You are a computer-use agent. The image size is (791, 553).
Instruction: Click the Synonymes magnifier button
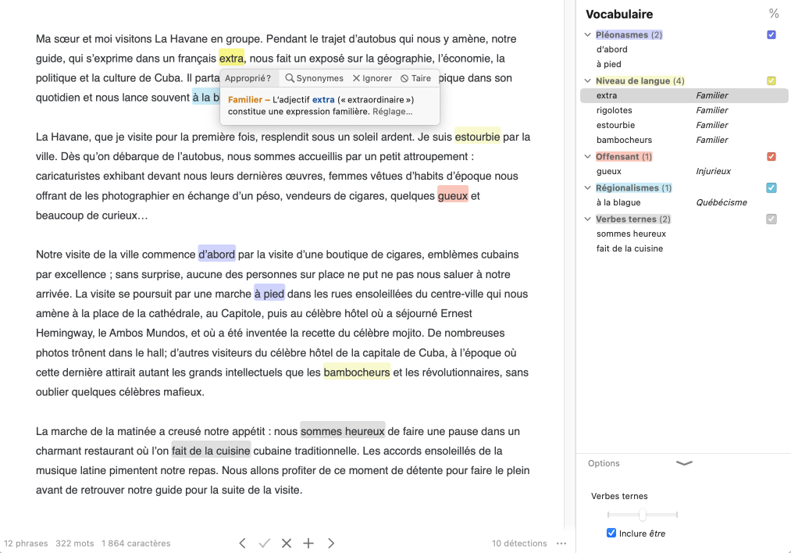pos(314,78)
